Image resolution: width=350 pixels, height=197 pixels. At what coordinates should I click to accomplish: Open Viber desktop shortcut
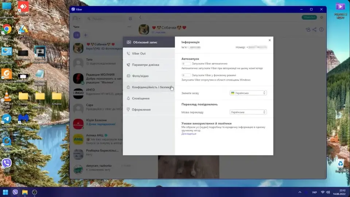[x=7, y=165]
